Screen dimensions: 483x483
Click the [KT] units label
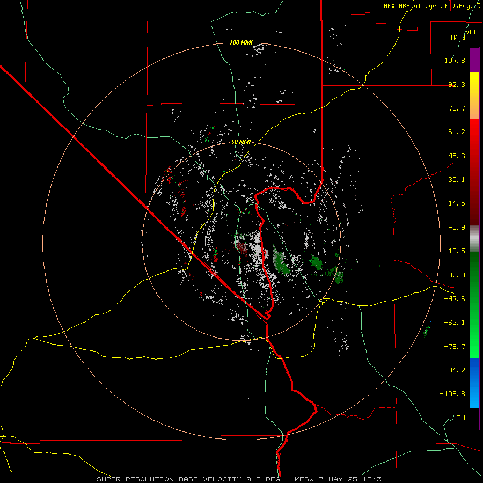click(458, 37)
